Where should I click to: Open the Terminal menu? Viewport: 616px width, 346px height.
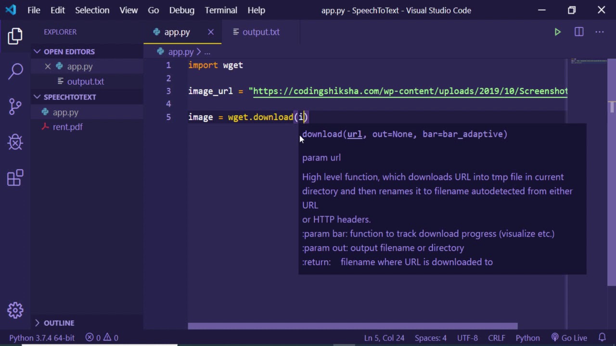pyautogui.click(x=221, y=10)
